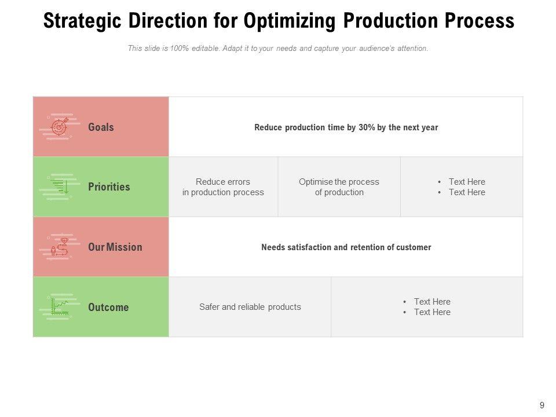Select the Goals label text
The width and height of the screenshot is (556, 417).
[101, 127]
